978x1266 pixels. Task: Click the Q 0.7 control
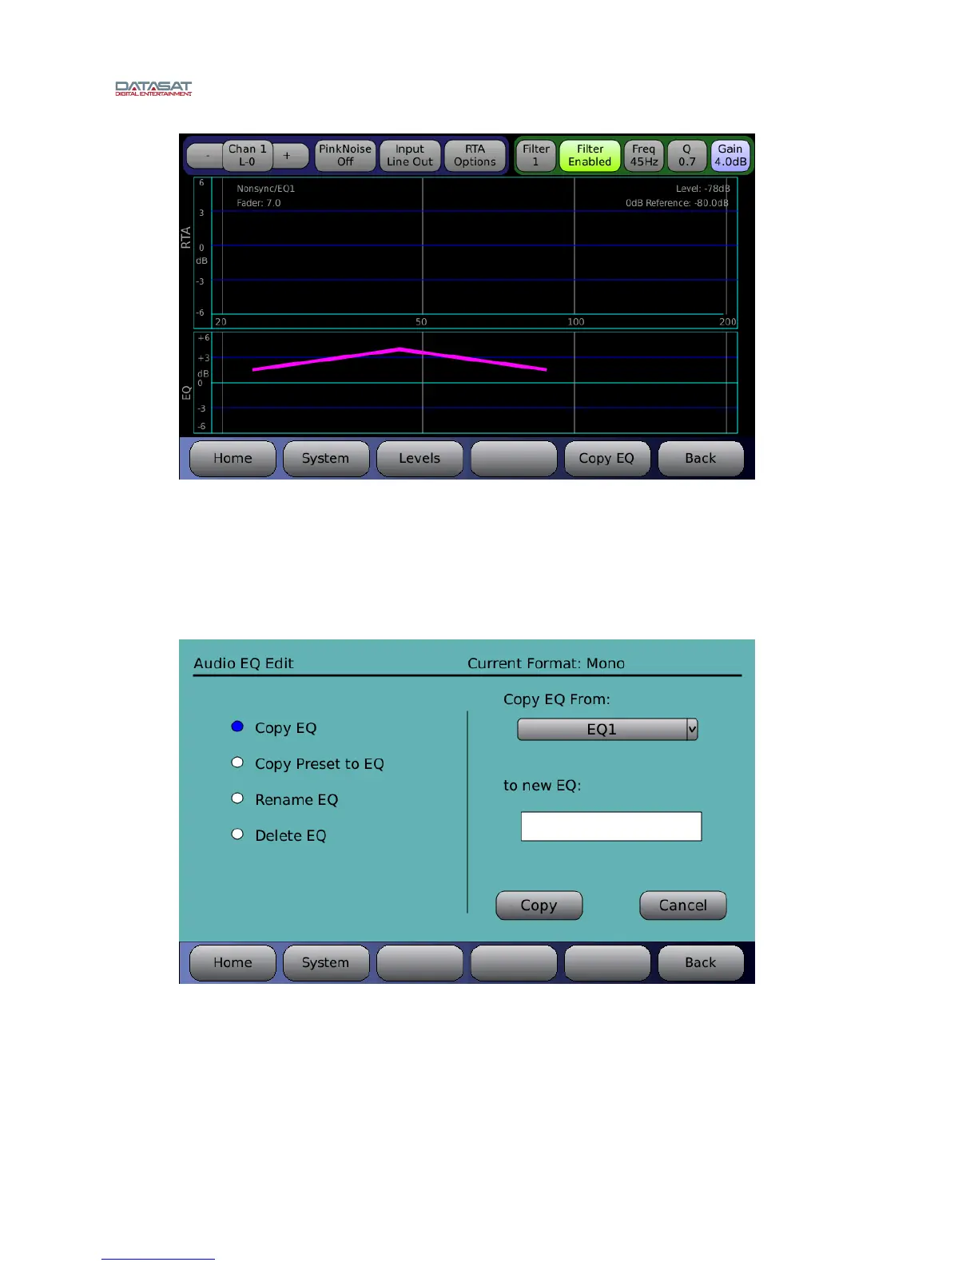click(687, 155)
